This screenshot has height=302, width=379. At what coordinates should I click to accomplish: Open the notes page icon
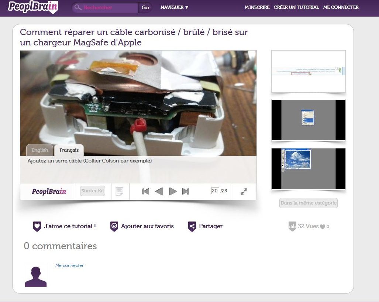coord(120,191)
